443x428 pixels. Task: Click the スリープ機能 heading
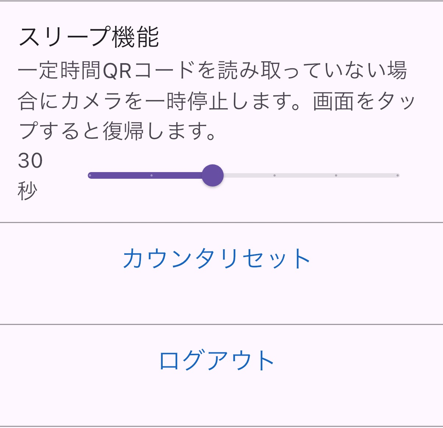[x=89, y=37]
